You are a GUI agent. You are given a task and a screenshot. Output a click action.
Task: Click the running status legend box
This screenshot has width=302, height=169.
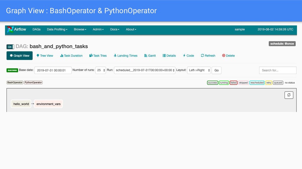point(224,82)
